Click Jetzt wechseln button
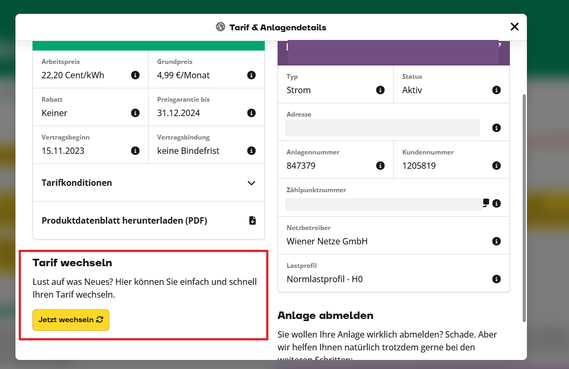 (71, 319)
